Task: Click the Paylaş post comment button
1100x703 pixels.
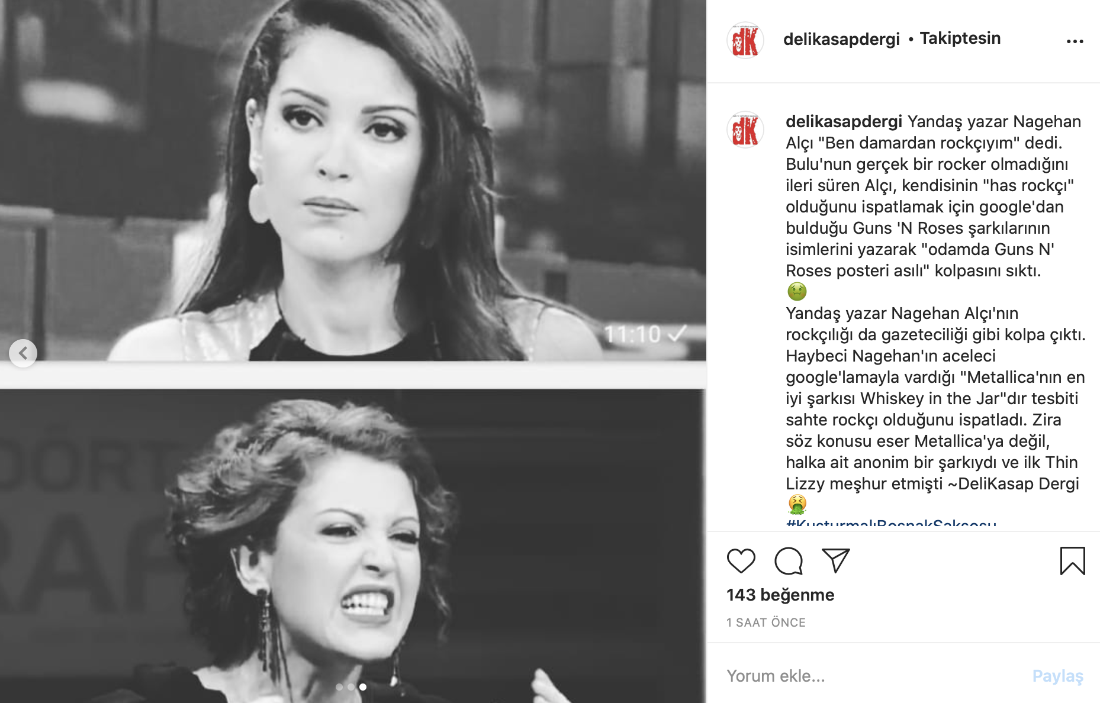Action: pyautogui.click(x=1057, y=676)
